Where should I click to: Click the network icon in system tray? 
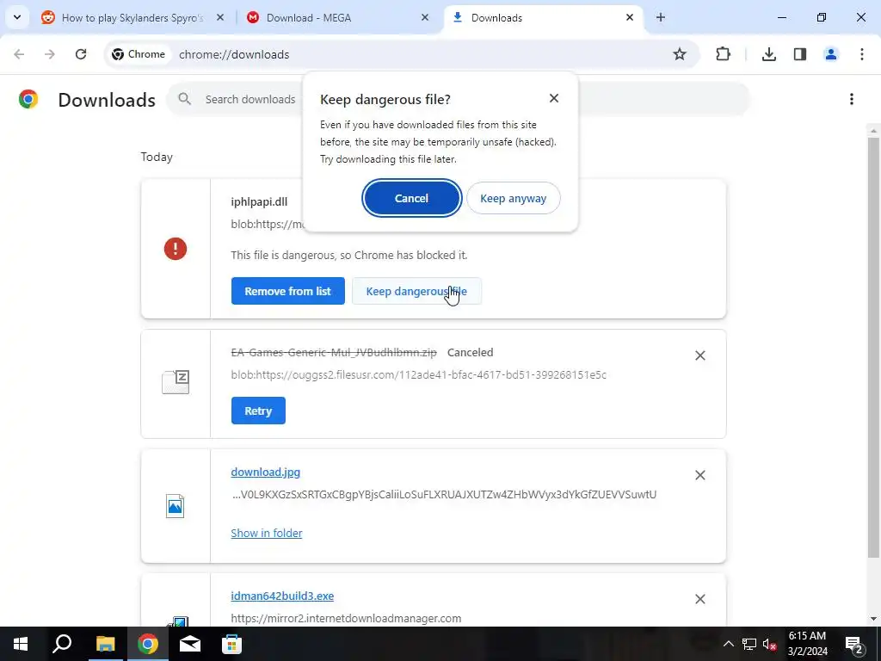pyautogui.click(x=749, y=644)
